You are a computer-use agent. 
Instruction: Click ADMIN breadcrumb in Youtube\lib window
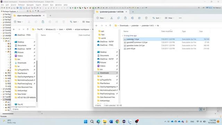(x=69, y=29)
